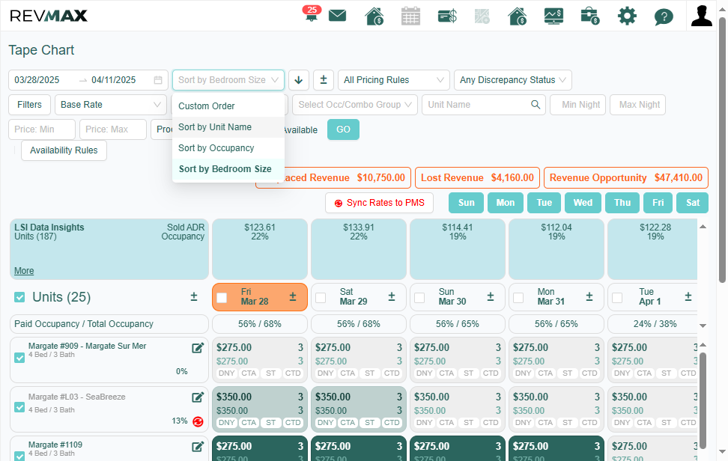The height and width of the screenshot is (461, 728).
Task: Open Select Occ/Combo Group dropdown
Action: point(355,105)
